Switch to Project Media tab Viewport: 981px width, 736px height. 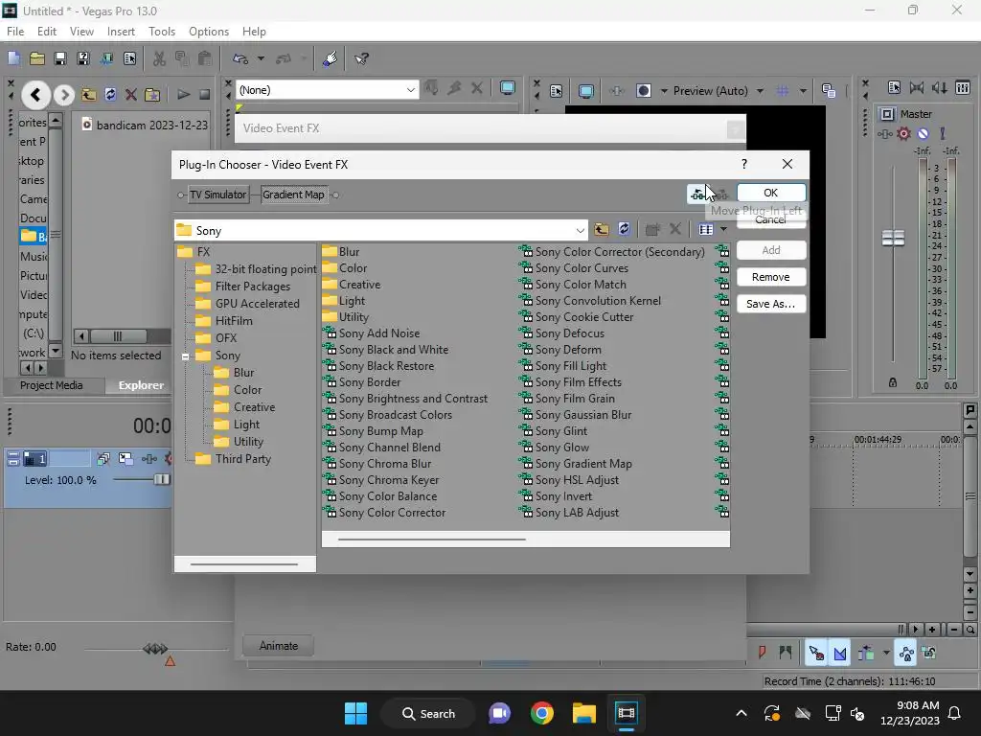52,385
